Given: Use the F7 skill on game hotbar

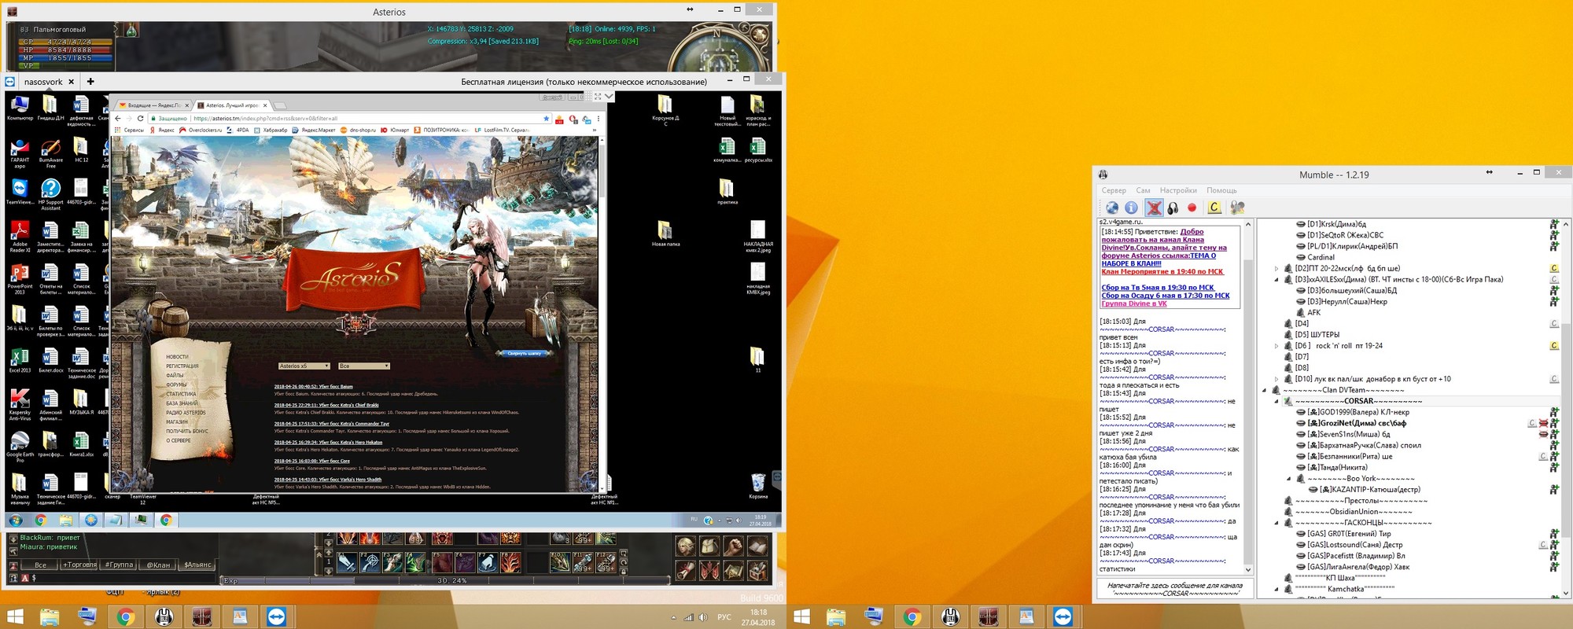Looking at the screenshot, I should pyautogui.click(x=488, y=562).
